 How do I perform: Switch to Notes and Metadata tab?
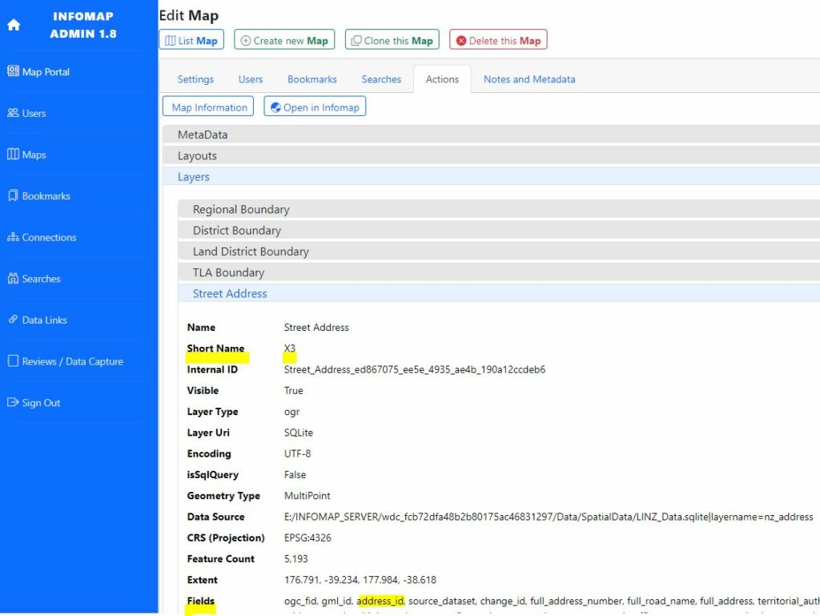[x=529, y=79]
